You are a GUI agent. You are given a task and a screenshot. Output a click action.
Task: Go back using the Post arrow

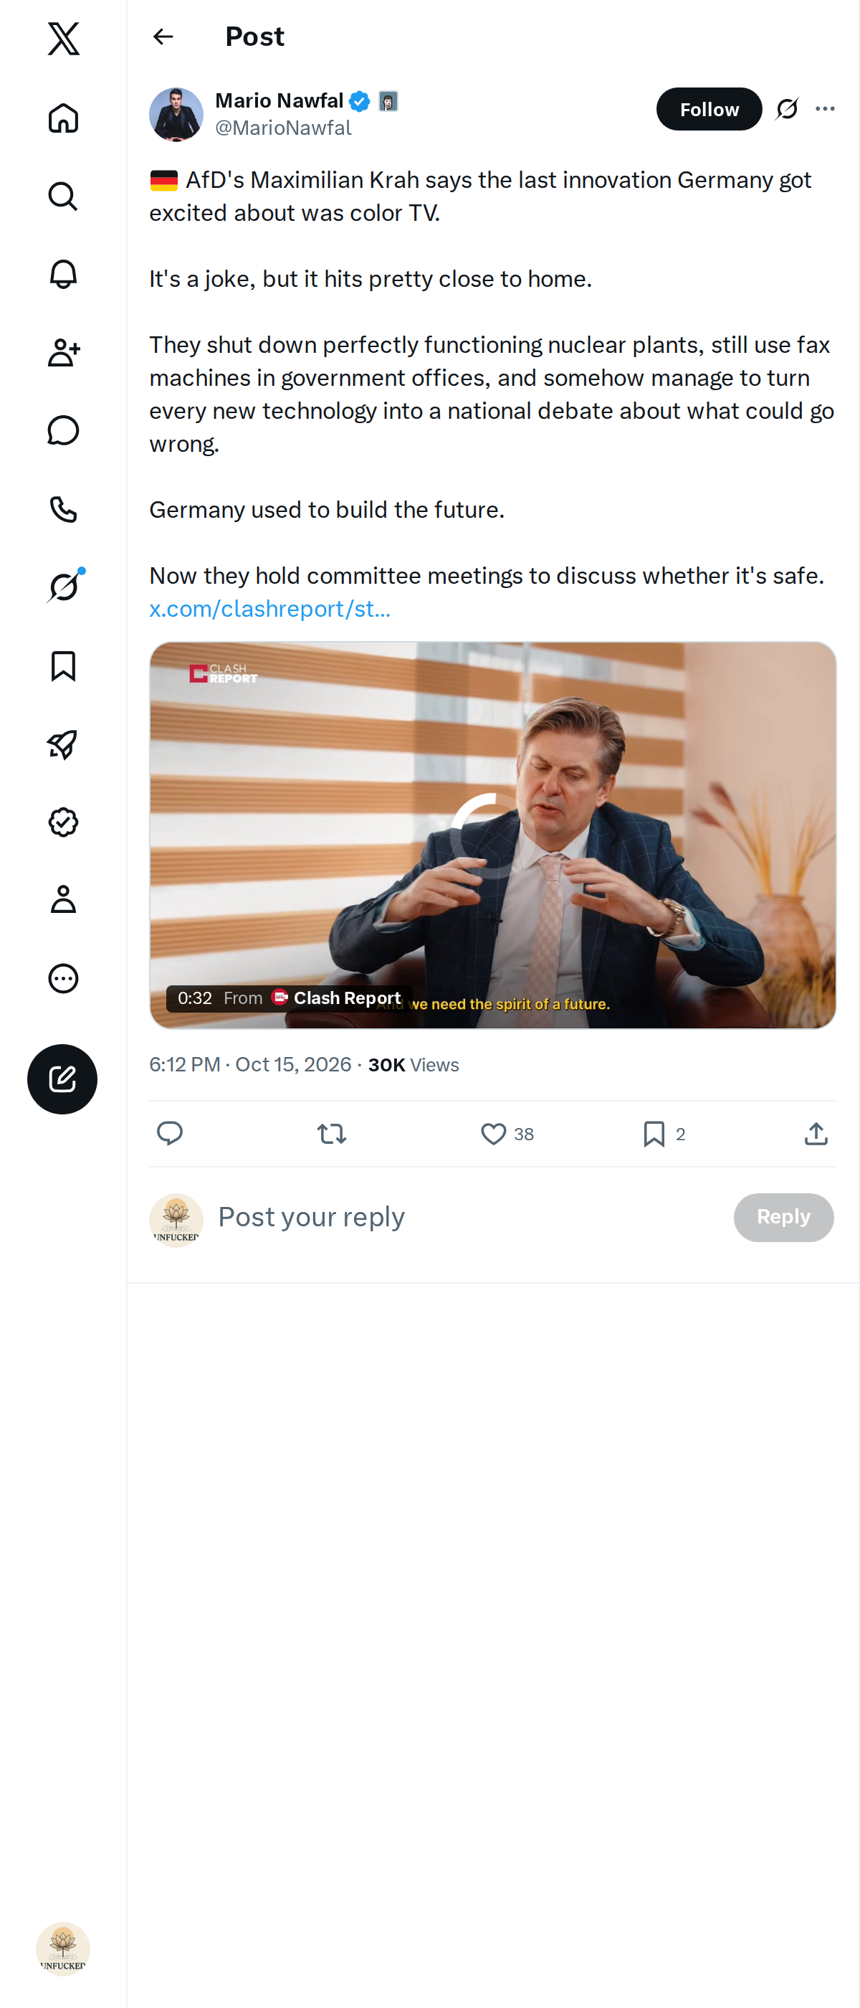pyautogui.click(x=163, y=37)
